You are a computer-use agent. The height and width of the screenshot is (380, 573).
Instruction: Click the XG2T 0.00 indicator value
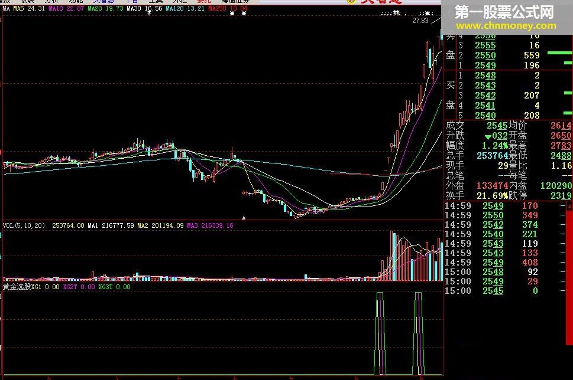pos(79,287)
